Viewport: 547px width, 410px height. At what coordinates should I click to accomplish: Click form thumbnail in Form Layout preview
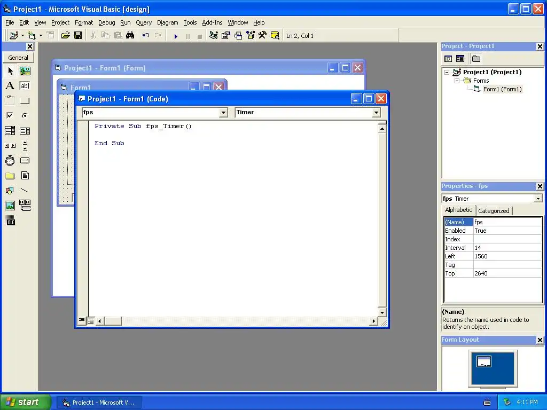pyautogui.click(x=484, y=361)
